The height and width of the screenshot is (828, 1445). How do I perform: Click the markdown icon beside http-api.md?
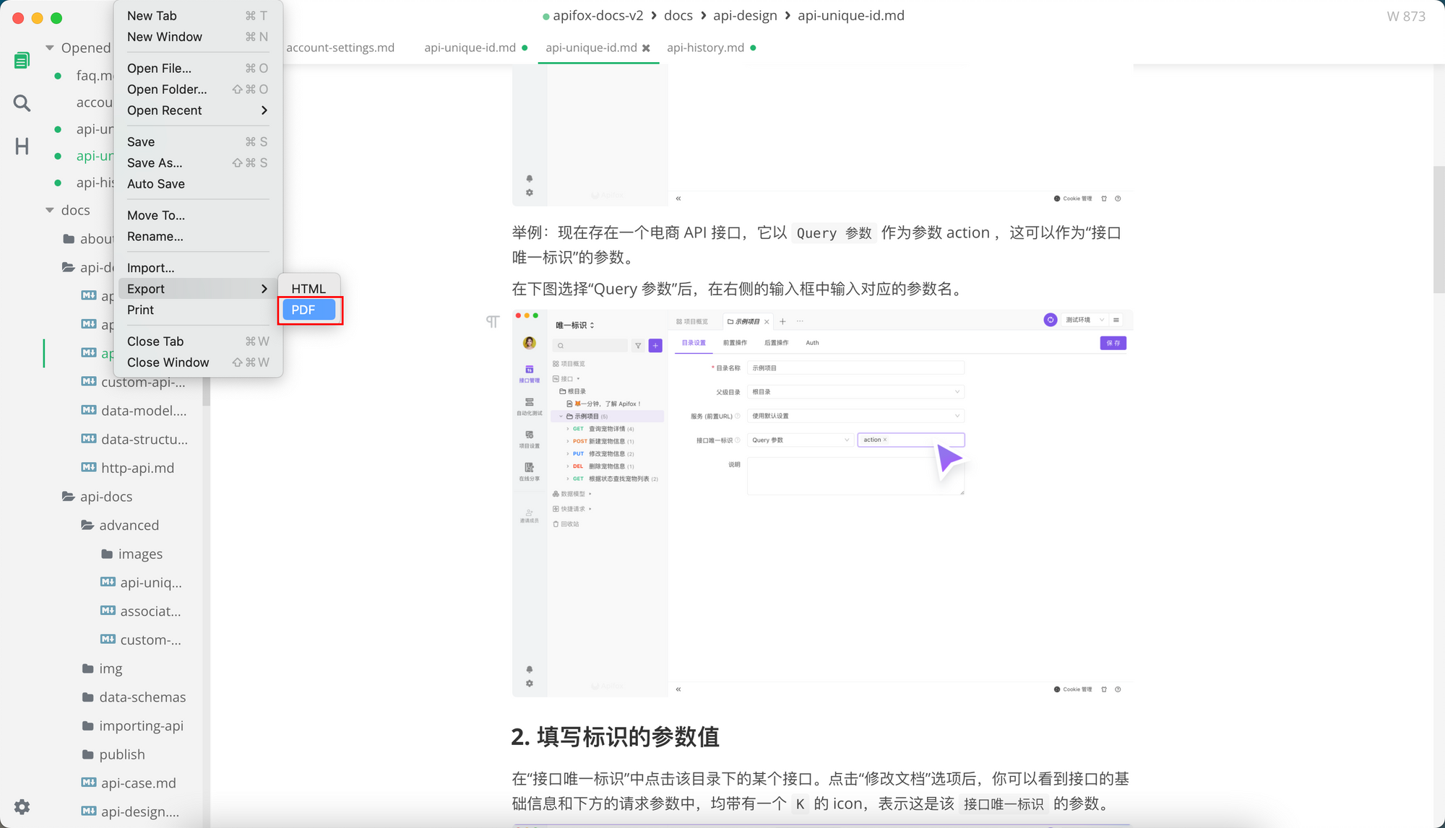(x=87, y=467)
